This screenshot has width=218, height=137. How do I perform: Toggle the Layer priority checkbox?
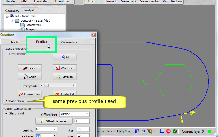(7, 54)
